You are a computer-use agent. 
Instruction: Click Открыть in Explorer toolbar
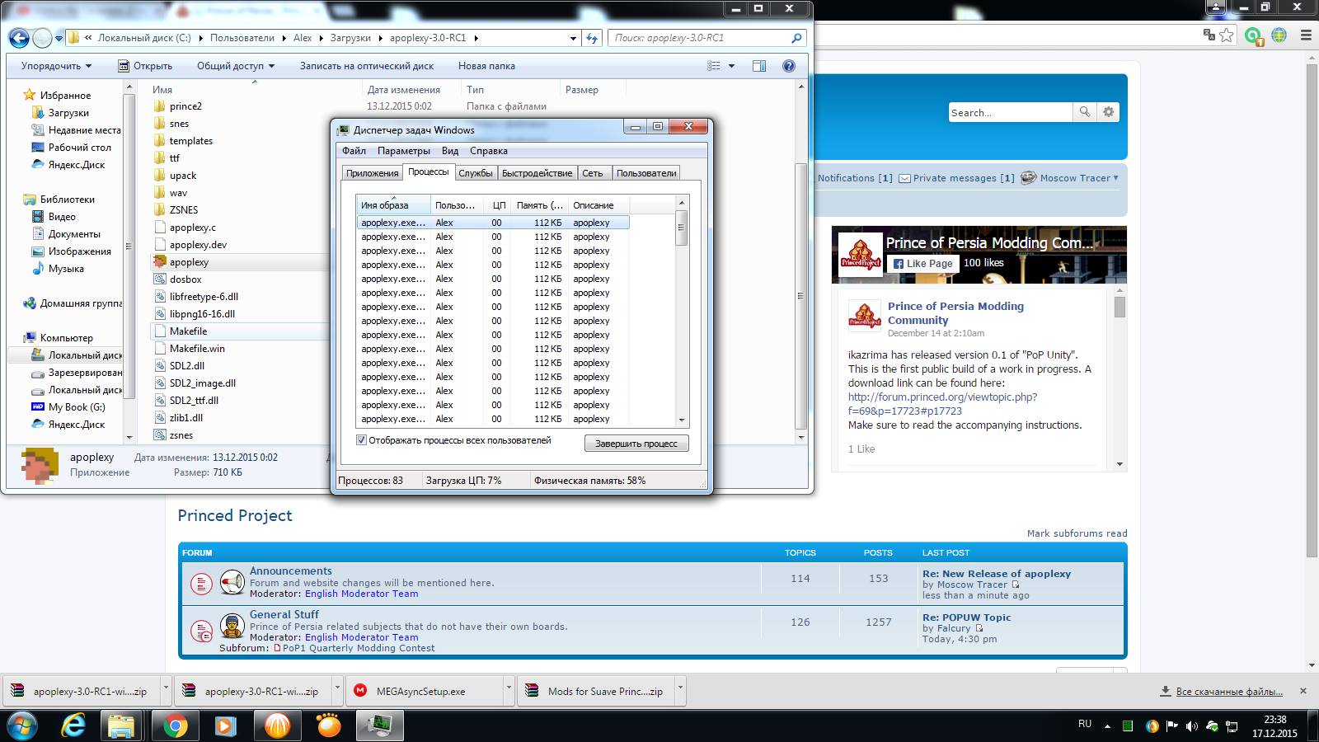point(145,66)
